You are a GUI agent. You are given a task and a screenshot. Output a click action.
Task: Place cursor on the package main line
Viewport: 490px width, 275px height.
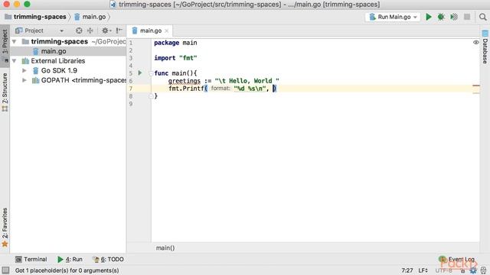click(175, 43)
